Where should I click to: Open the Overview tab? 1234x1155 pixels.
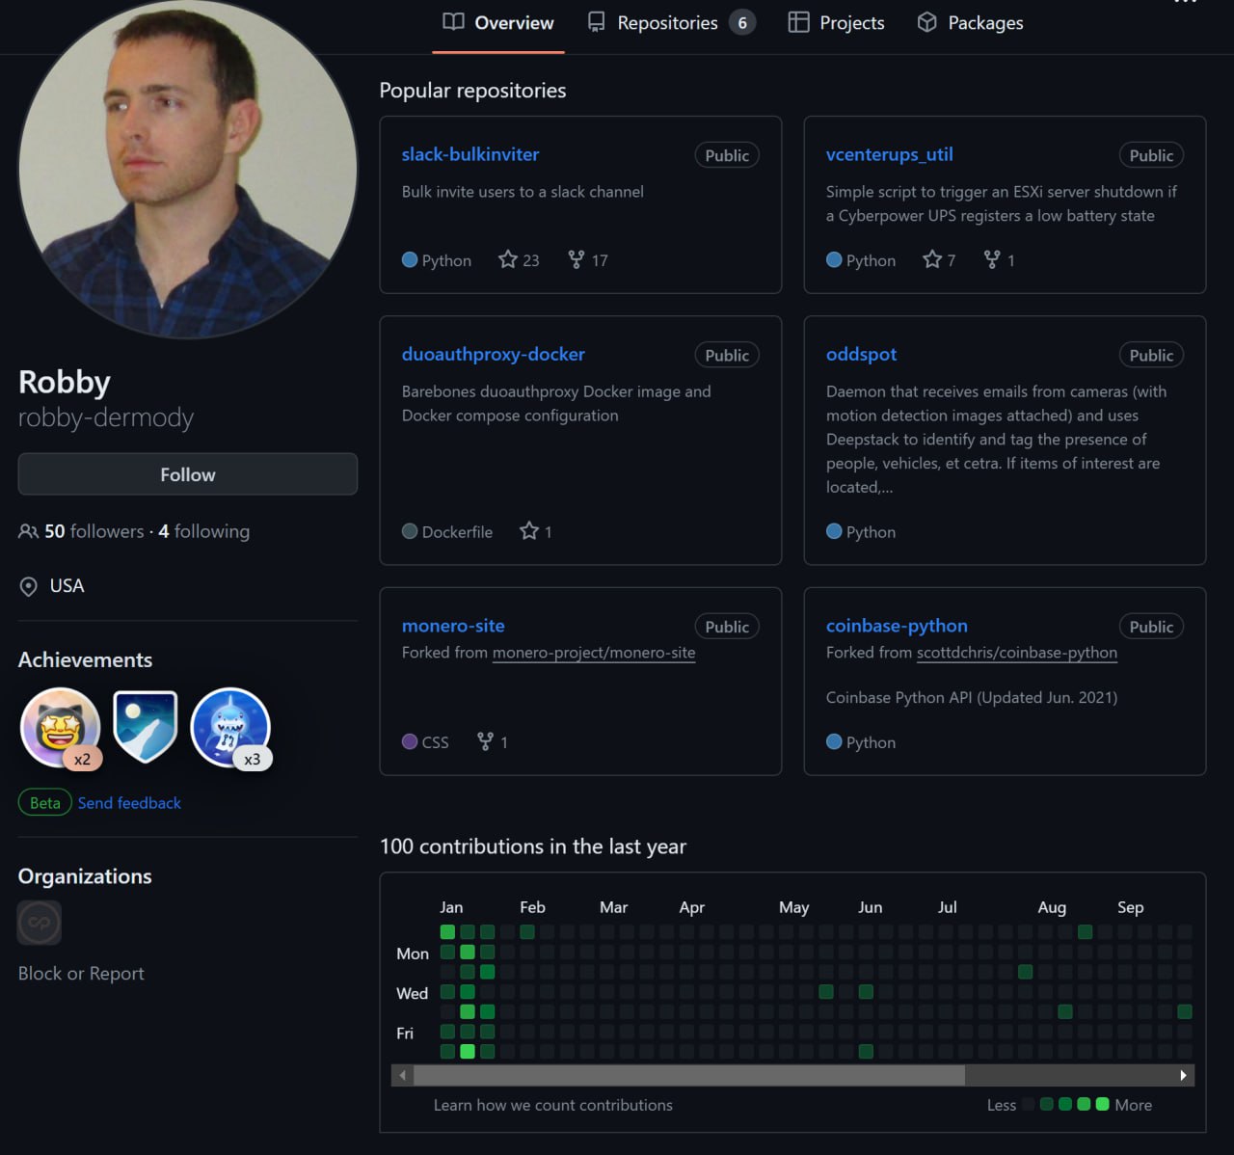click(x=498, y=22)
